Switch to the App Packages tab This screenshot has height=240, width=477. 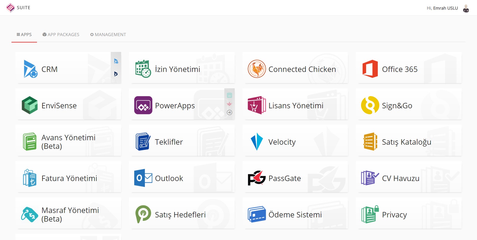[61, 35]
